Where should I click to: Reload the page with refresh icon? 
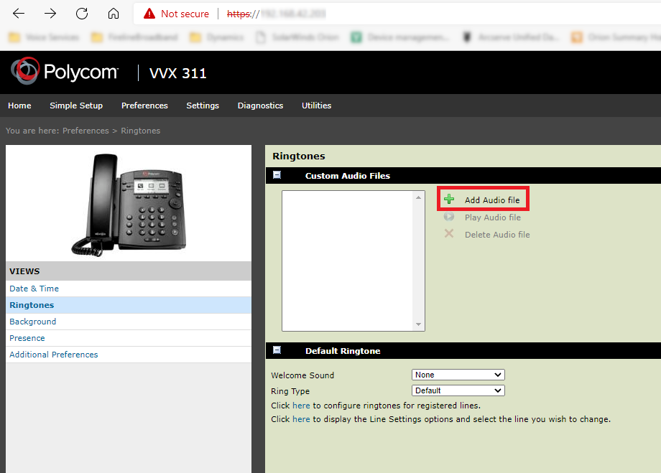[82, 14]
